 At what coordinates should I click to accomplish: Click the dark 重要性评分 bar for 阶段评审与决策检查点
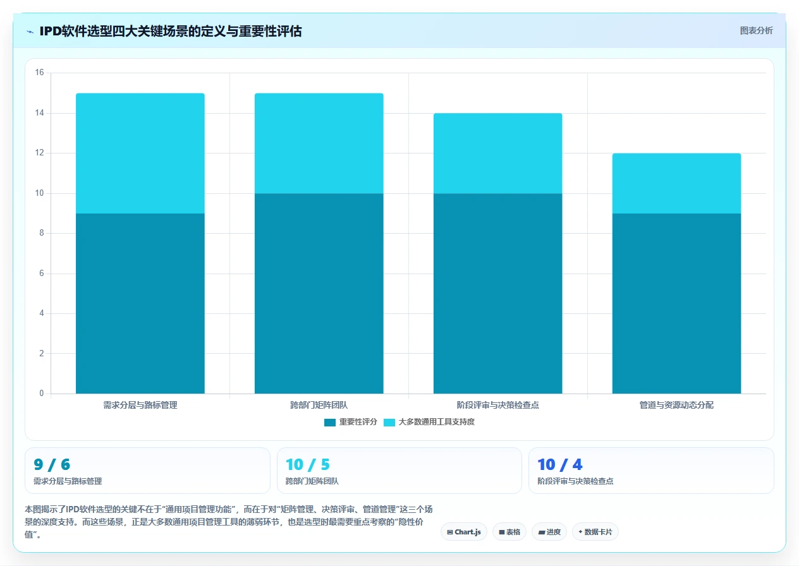point(497,293)
